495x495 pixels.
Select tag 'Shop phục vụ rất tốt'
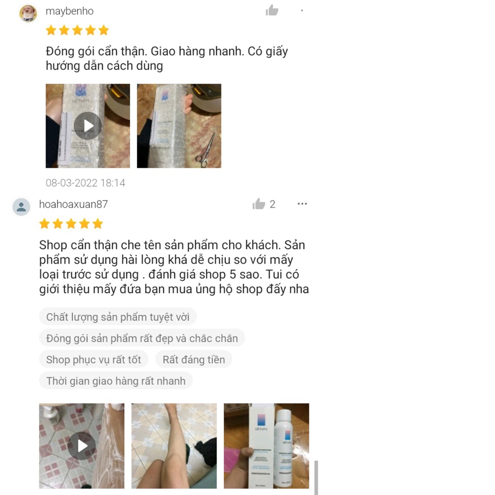point(94,359)
